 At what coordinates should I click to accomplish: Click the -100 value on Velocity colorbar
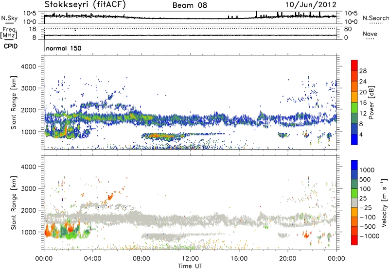click(x=368, y=217)
